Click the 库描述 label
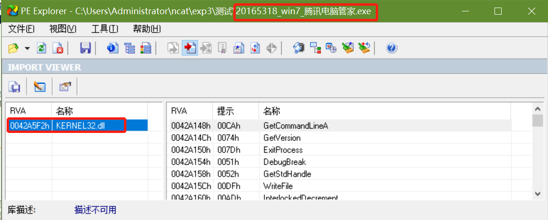Viewport: 548px width, 220px height. tap(22, 210)
